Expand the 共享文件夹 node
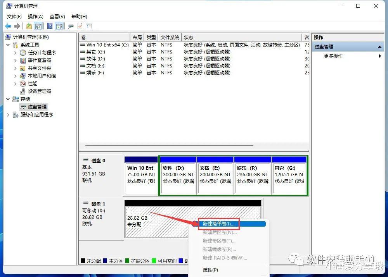The image size is (388, 277). coord(16,68)
